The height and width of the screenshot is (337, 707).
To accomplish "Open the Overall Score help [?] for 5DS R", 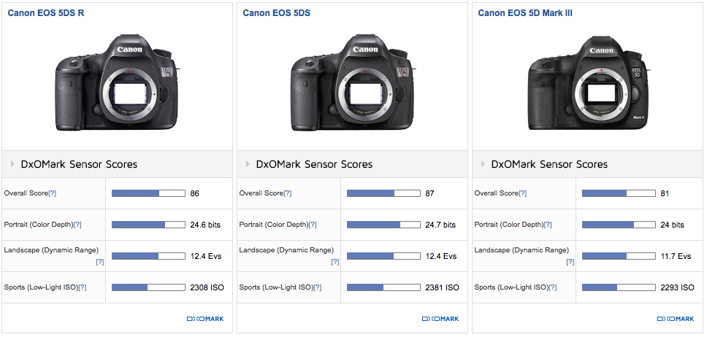I will coord(53,194).
